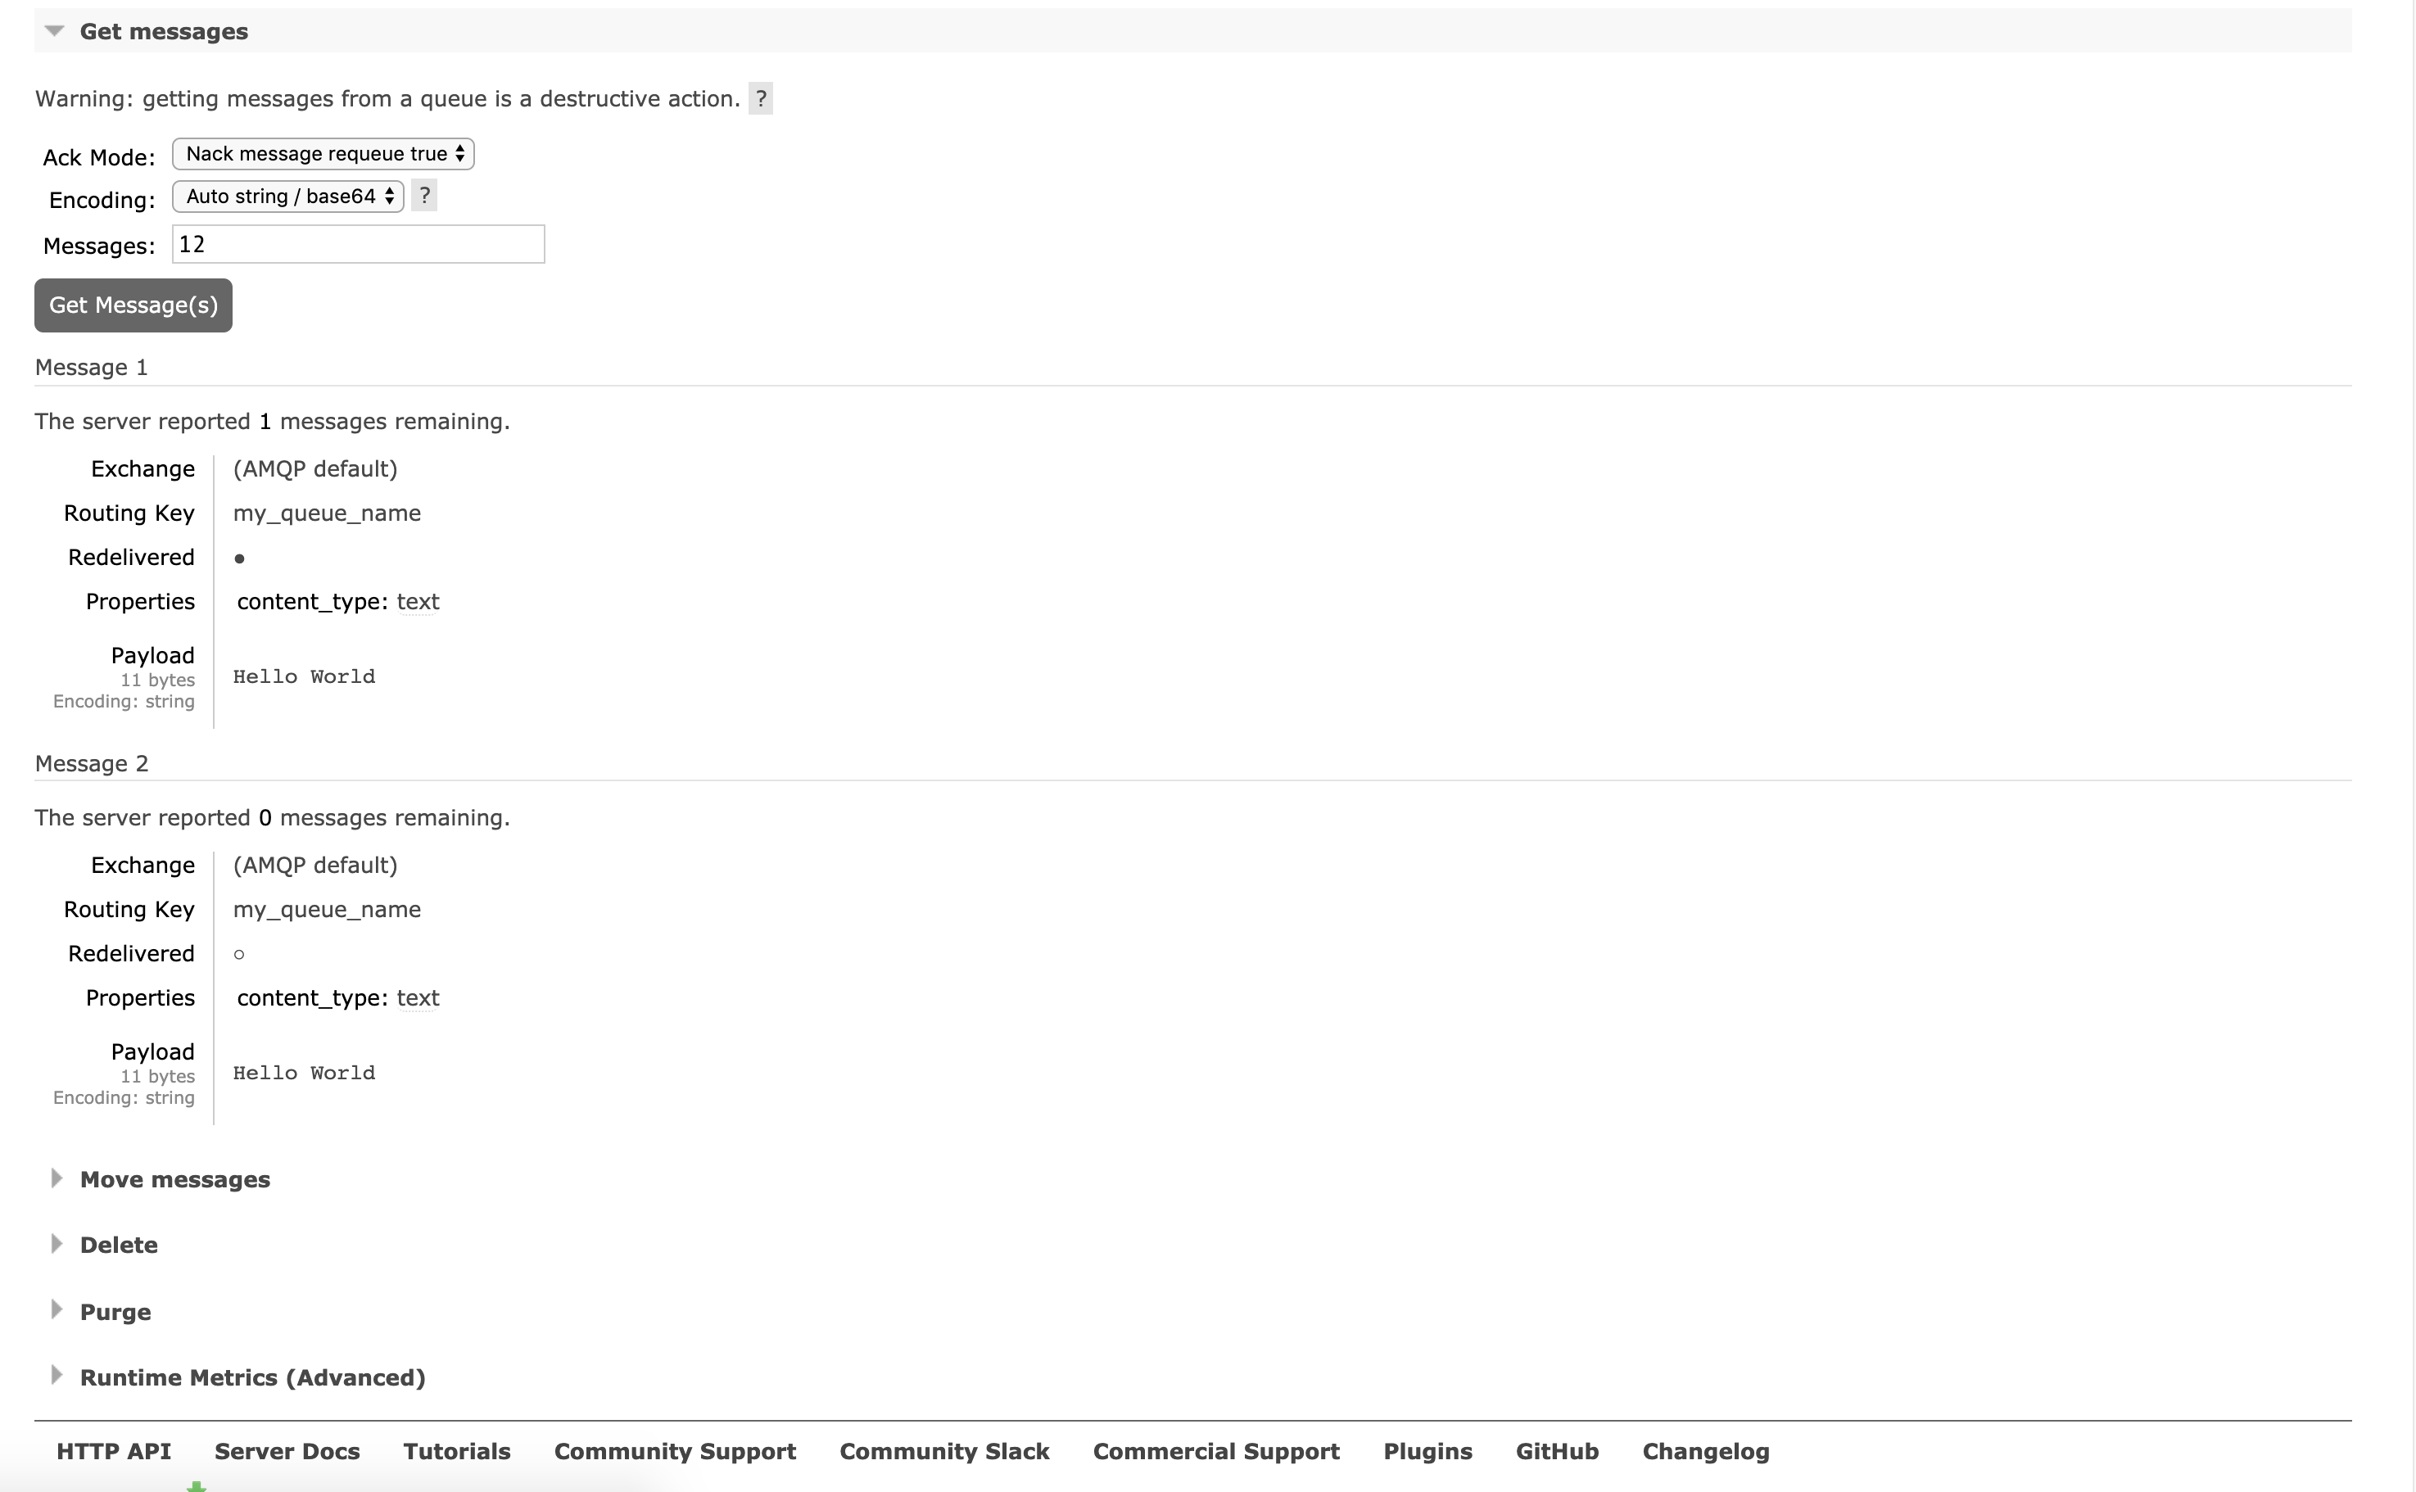Click the Plugins menu item
Screen dimensions: 2416x1492
point(1422,1450)
